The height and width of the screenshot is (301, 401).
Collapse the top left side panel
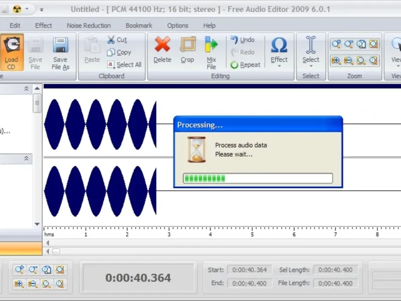coord(26,89)
